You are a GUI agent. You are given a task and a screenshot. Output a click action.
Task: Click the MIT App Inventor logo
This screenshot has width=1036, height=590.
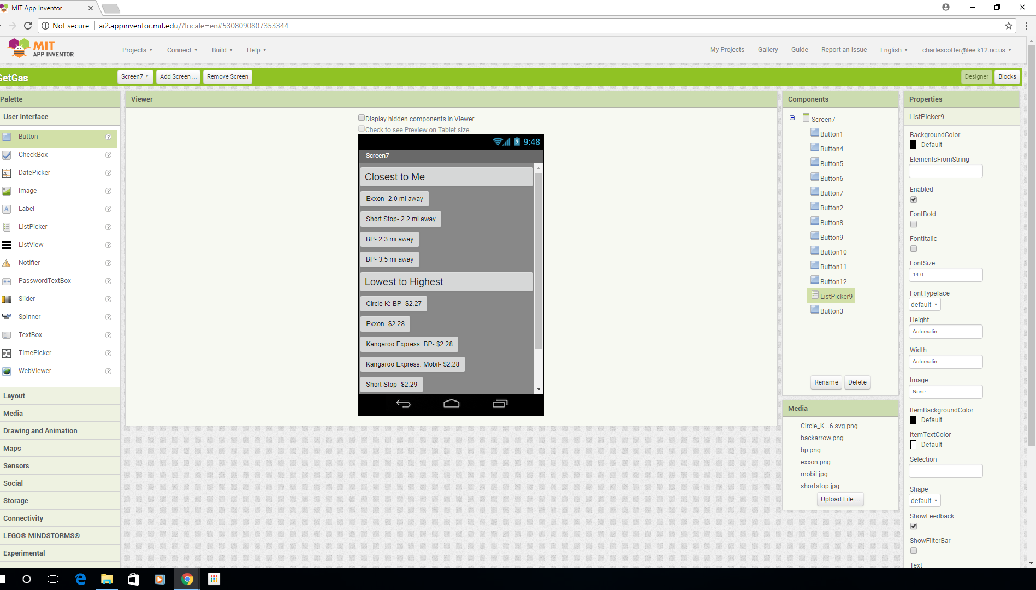click(x=40, y=49)
